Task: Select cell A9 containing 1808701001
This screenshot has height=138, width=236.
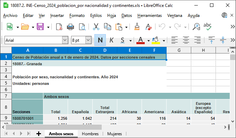Action: tap(27, 118)
